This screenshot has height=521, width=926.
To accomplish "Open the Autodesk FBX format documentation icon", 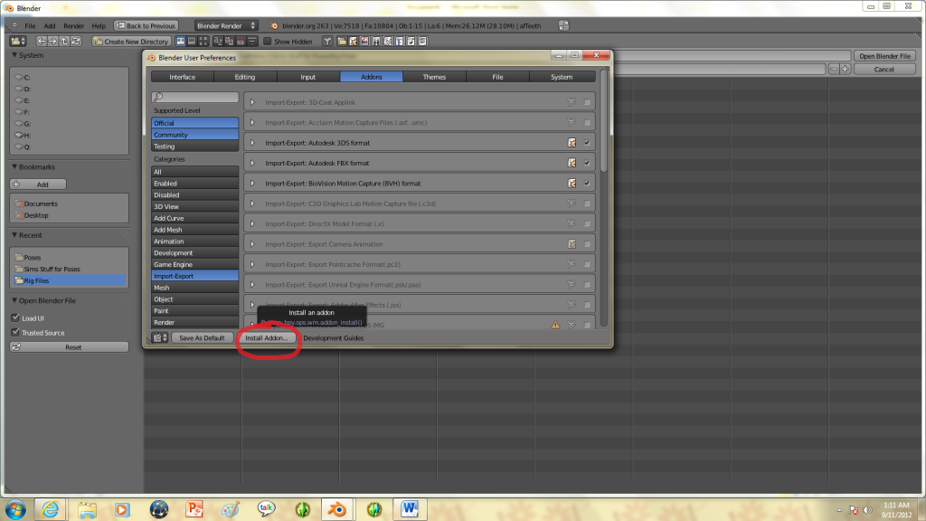I will point(572,163).
